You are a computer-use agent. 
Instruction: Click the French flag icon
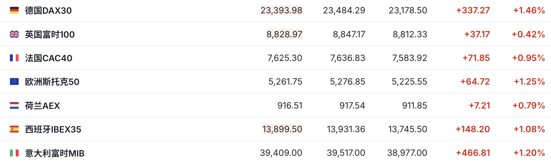(x=14, y=58)
